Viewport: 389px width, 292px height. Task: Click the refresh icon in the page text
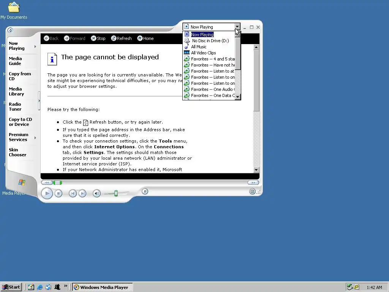point(85,122)
